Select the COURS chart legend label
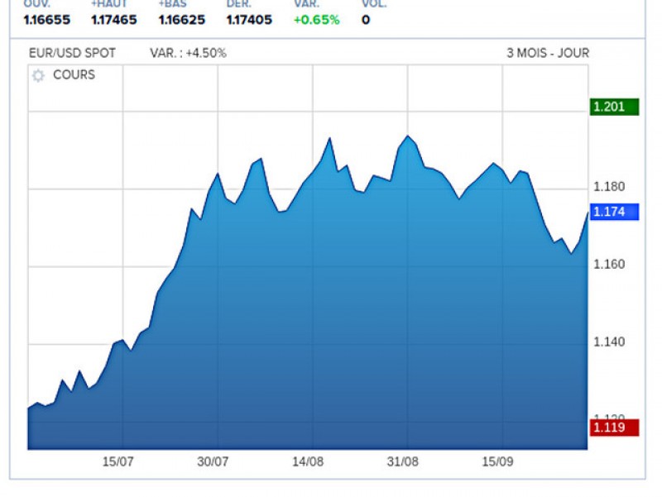Screen dimensions: 662x497 (x=74, y=75)
